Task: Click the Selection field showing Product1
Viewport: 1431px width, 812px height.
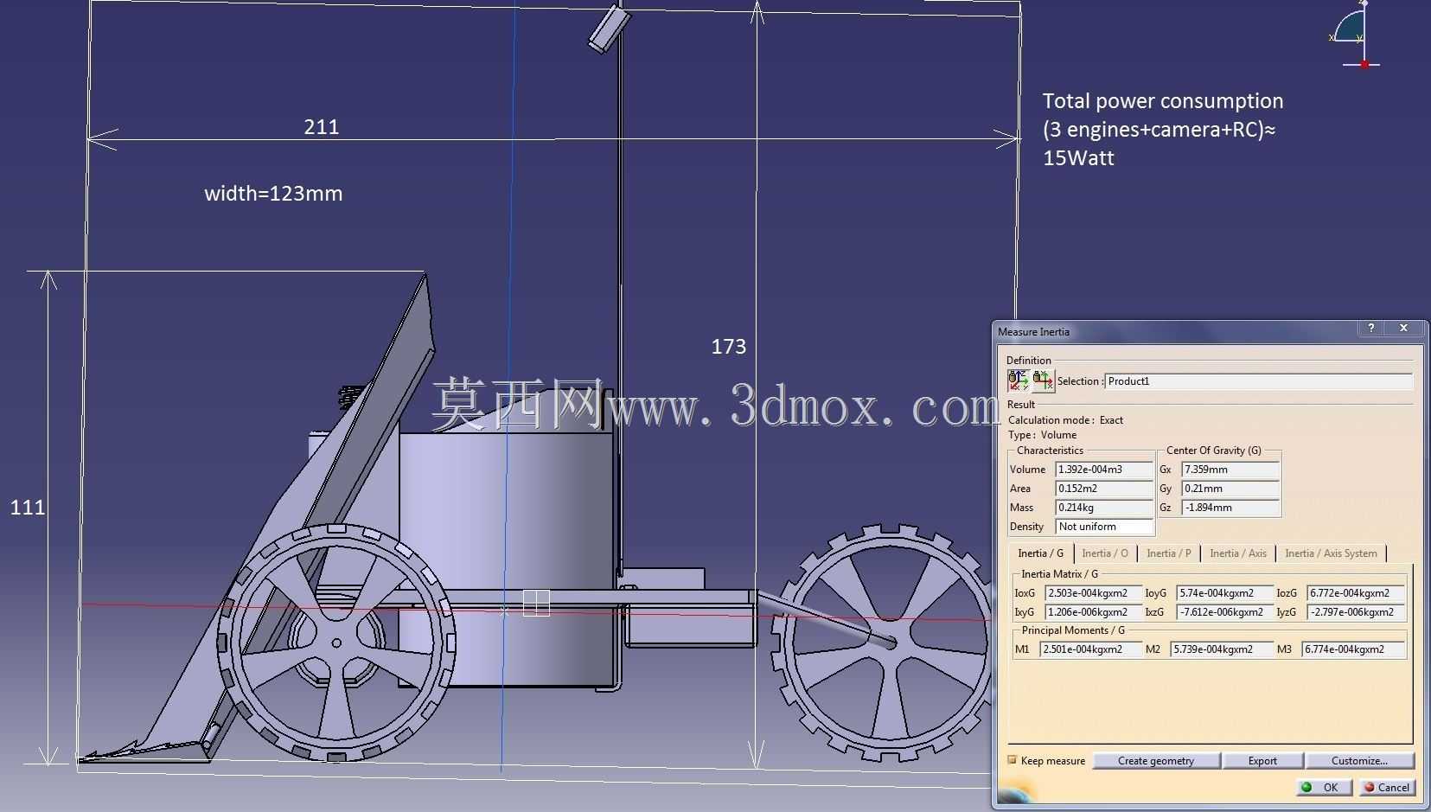Action: point(1258,381)
